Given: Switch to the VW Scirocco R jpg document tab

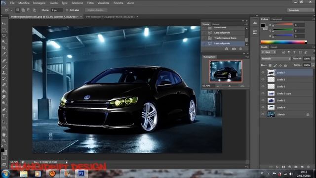Looking at the screenshot, I should (x=110, y=17).
